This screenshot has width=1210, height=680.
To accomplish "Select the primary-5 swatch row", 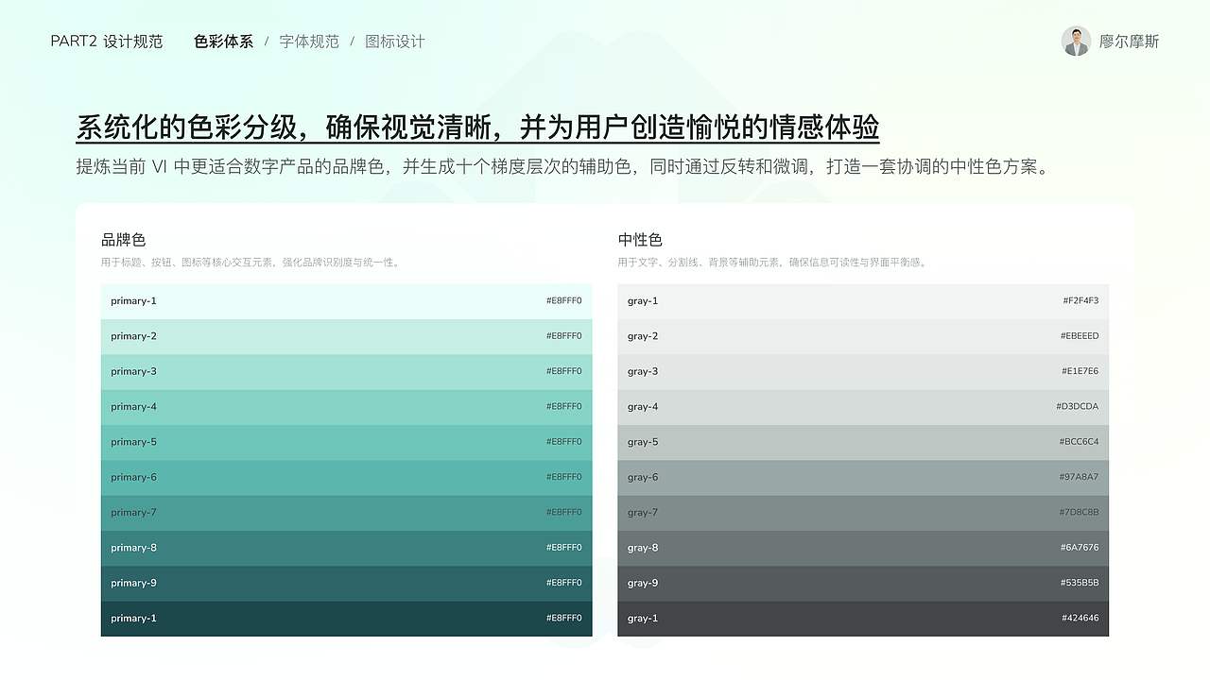I will tap(347, 442).
